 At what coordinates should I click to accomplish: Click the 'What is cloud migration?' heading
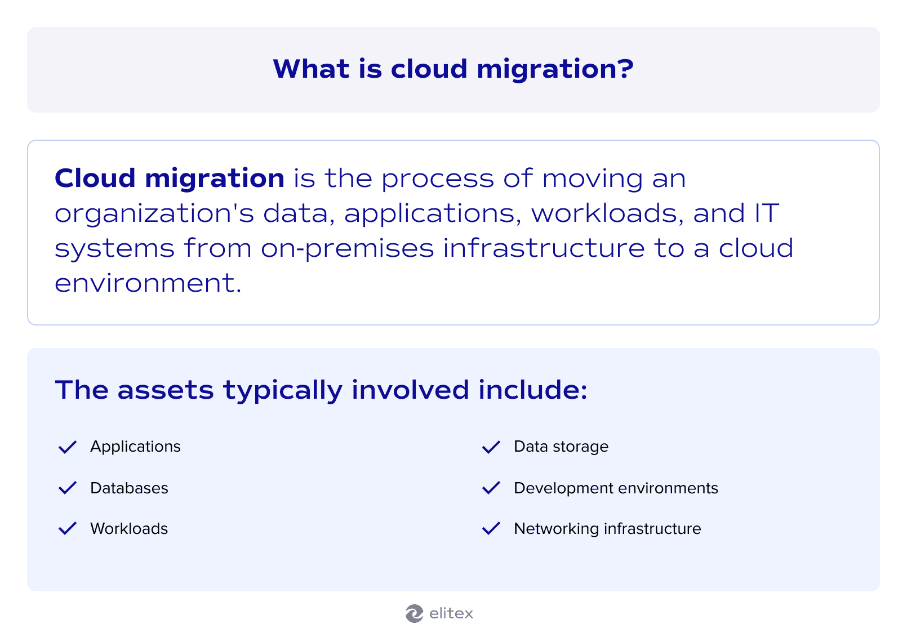453,69
